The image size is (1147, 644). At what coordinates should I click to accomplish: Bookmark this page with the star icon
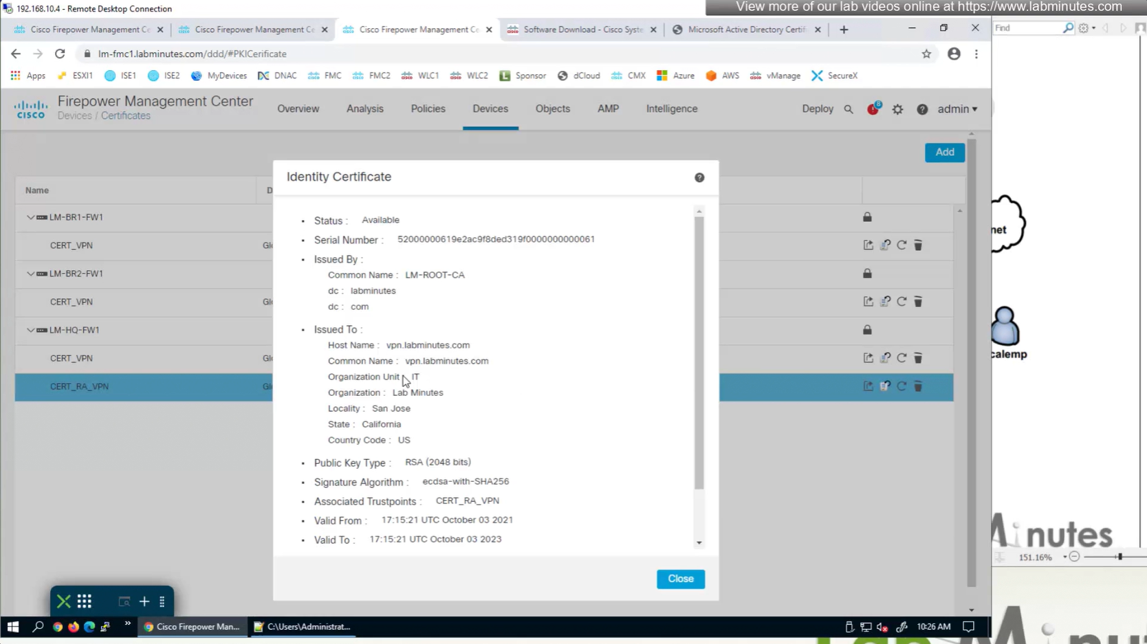tap(926, 54)
